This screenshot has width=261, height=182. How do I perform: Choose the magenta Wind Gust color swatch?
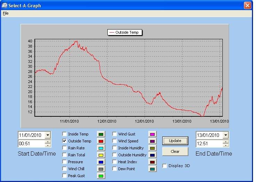point(152,134)
